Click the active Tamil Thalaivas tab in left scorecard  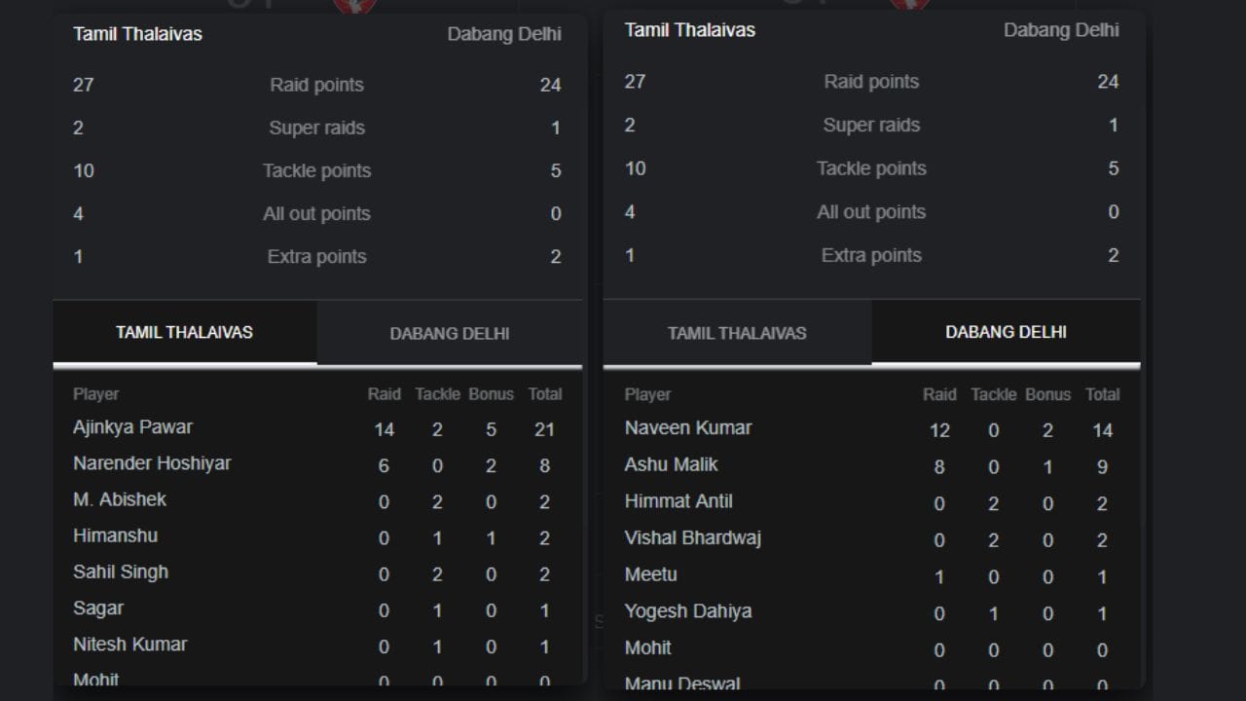pyautogui.click(x=184, y=332)
